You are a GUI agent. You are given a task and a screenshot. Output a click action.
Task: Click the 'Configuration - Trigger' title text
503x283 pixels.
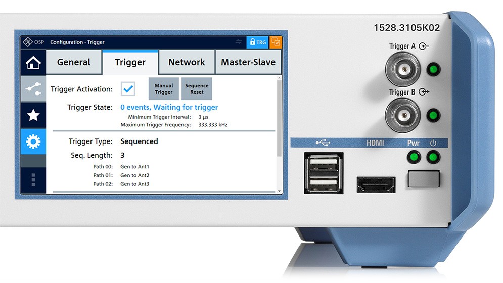coord(77,42)
